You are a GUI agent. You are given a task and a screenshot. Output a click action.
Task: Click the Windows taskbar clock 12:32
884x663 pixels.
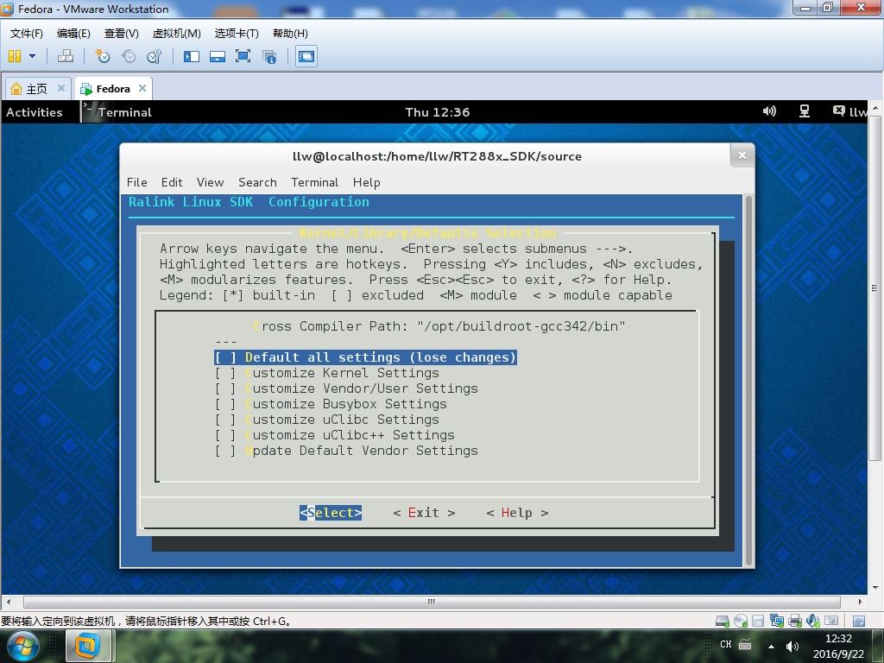[838, 639]
